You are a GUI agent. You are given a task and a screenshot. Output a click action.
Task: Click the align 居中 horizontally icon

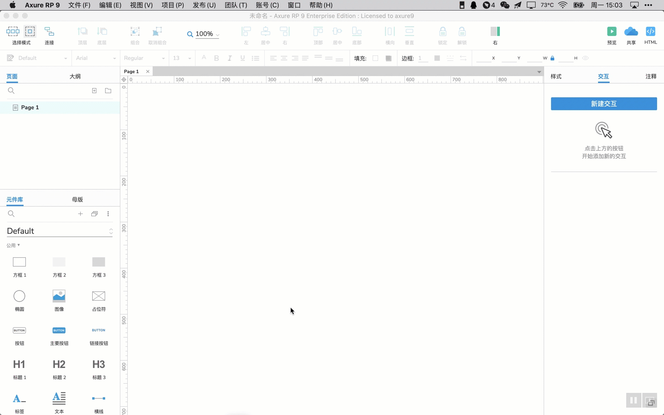[266, 31]
